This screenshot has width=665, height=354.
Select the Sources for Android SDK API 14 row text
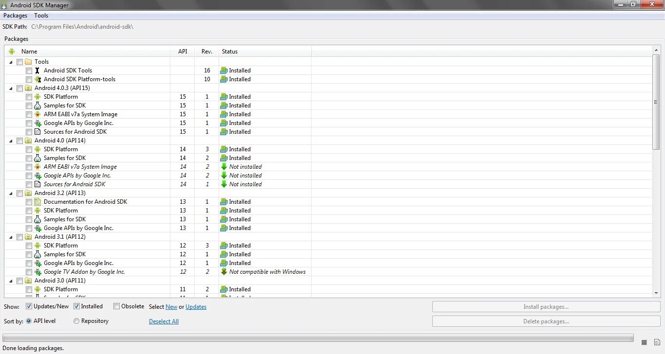74,184
